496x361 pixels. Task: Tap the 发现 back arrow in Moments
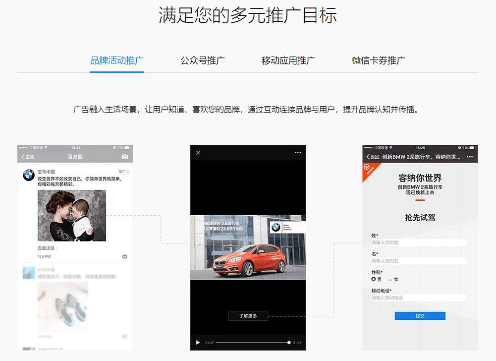pyautogui.click(x=28, y=156)
